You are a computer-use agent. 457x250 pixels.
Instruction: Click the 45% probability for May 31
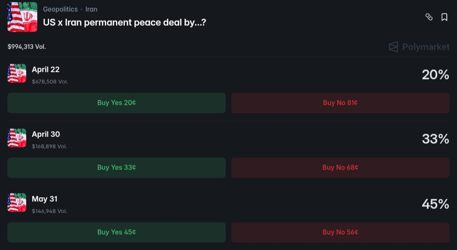click(x=435, y=204)
